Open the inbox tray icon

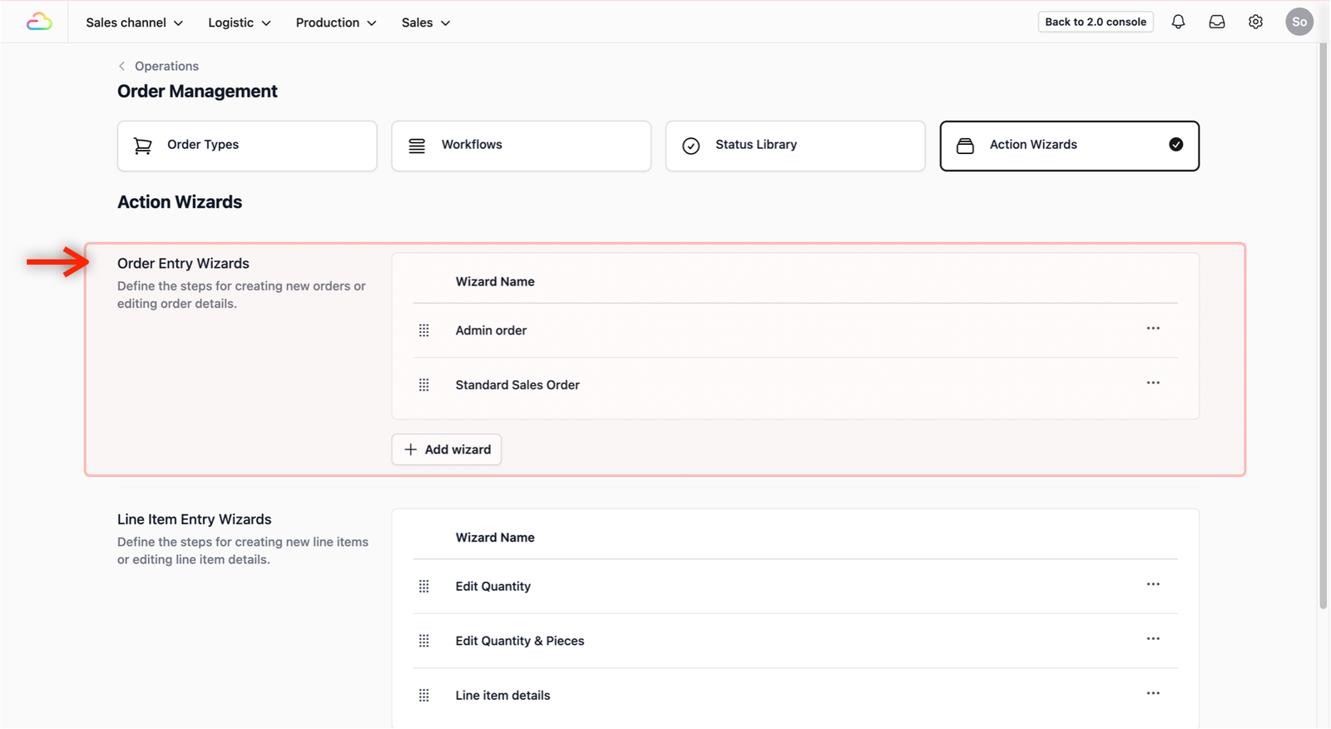(x=1217, y=22)
